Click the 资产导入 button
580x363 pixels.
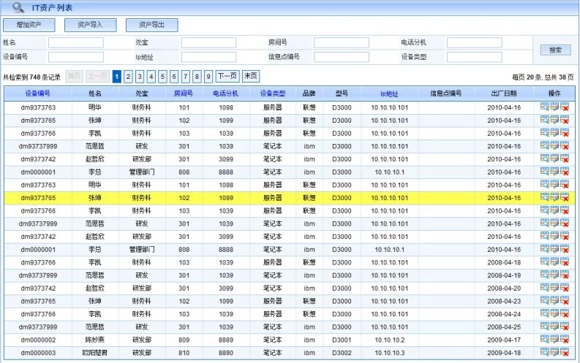click(91, 25)
